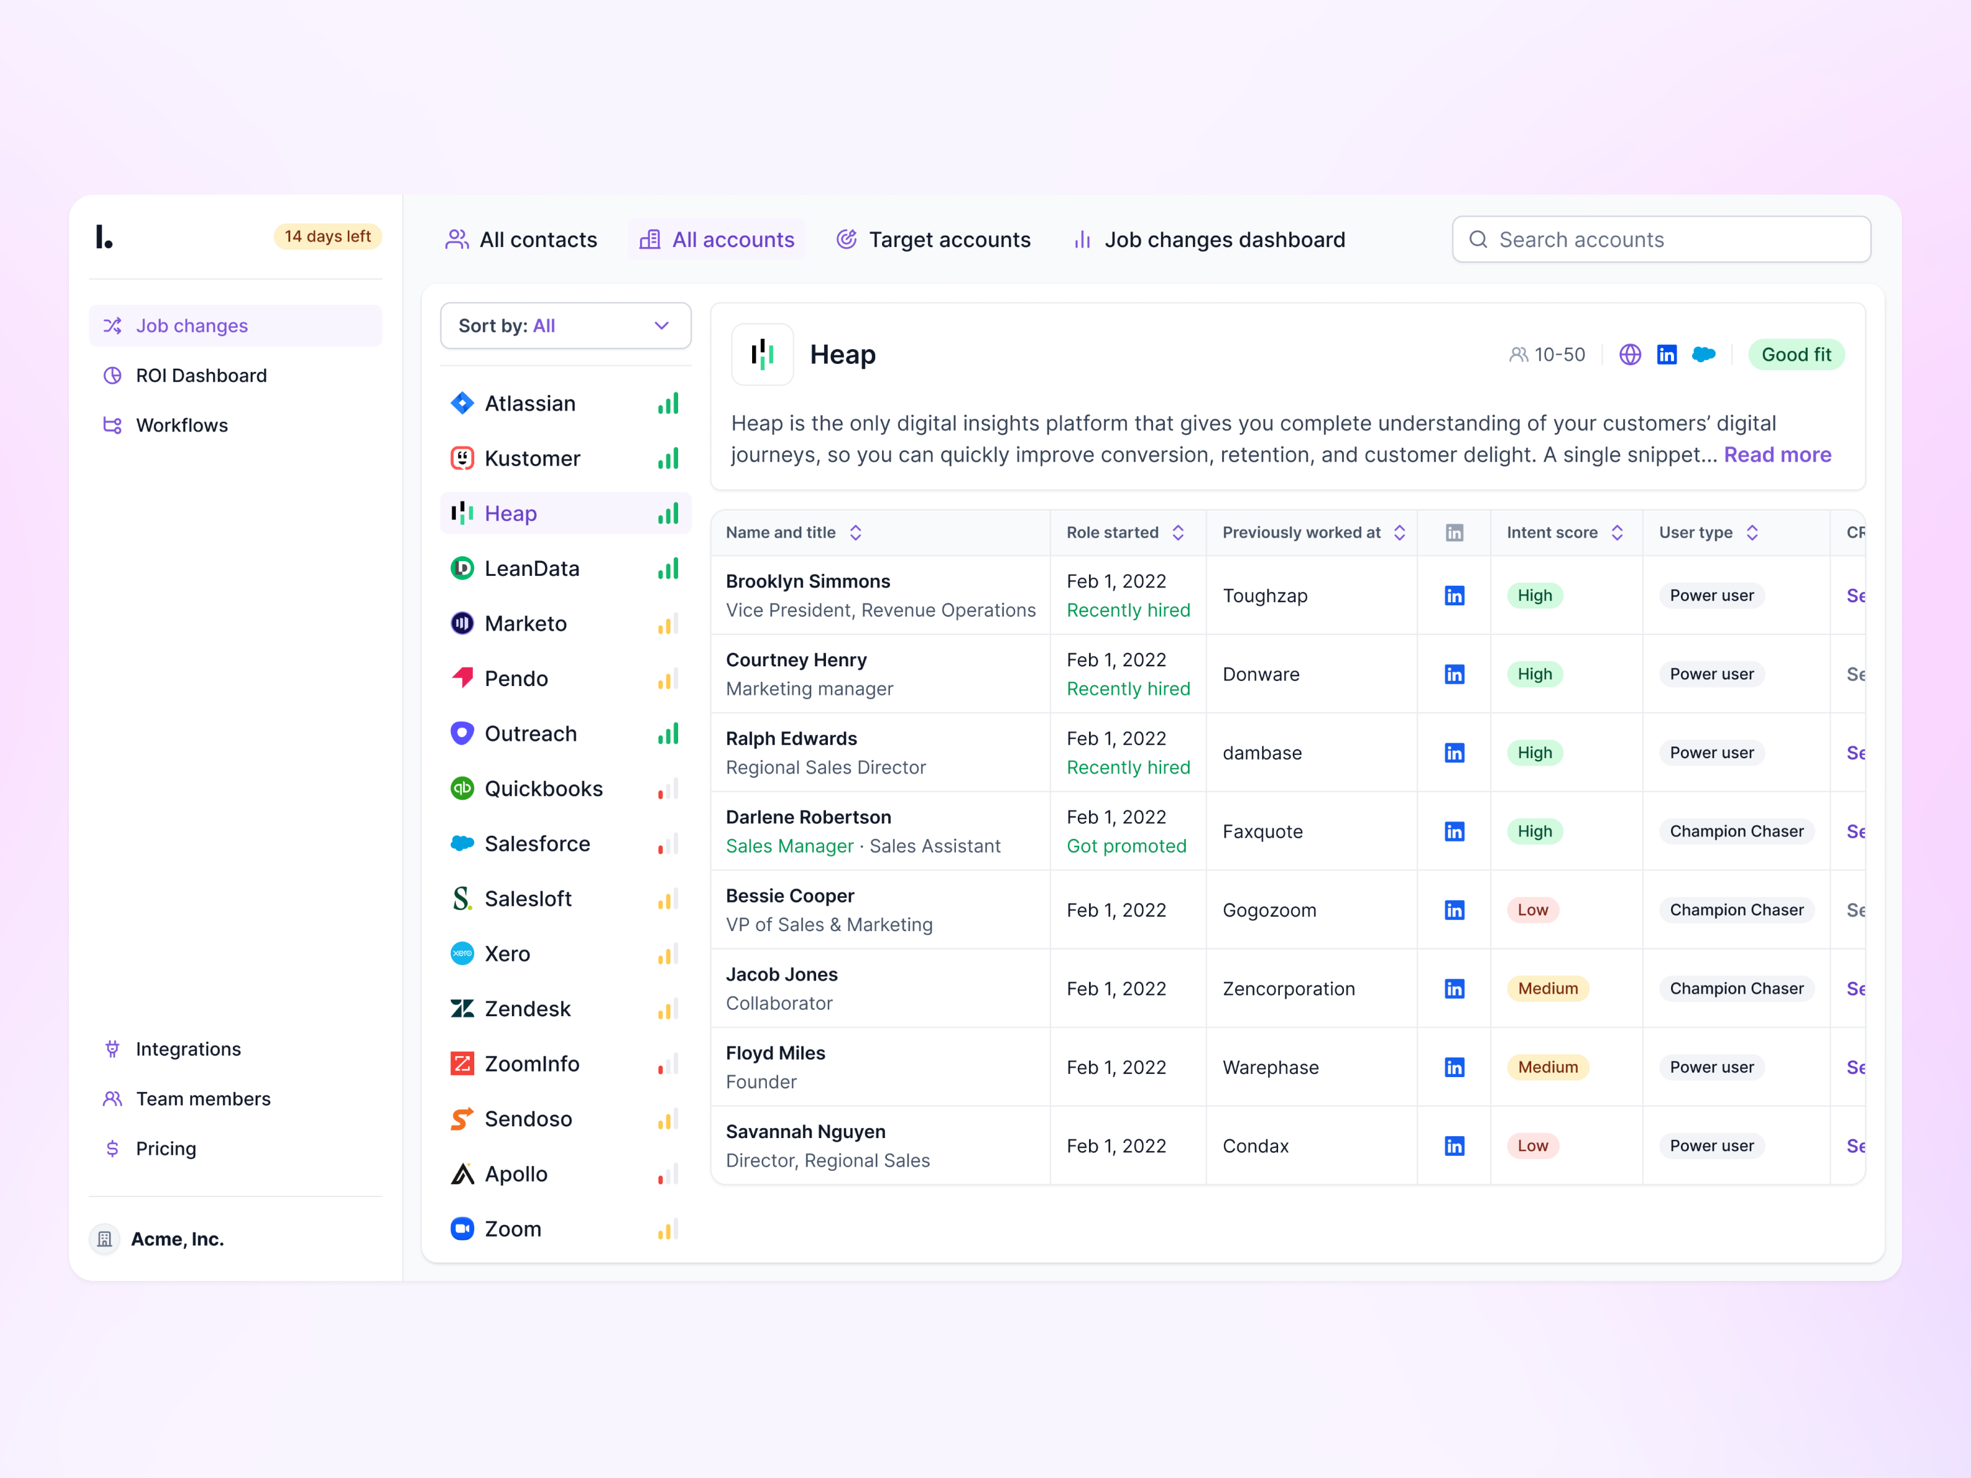
Task: Open the ROI Dashboard from the sidebar
Action: (x=201, y=375)
